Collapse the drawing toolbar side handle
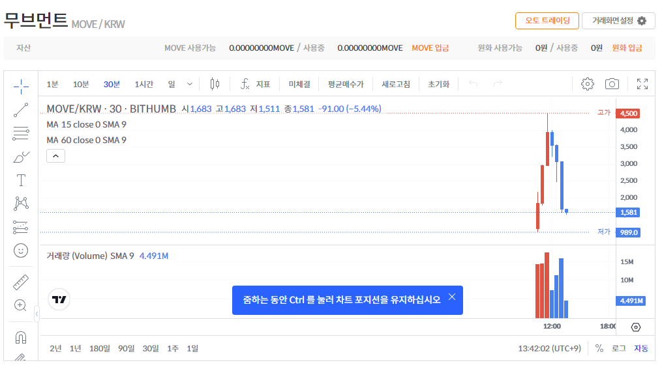The image size is (662, 365). point(37,314)
